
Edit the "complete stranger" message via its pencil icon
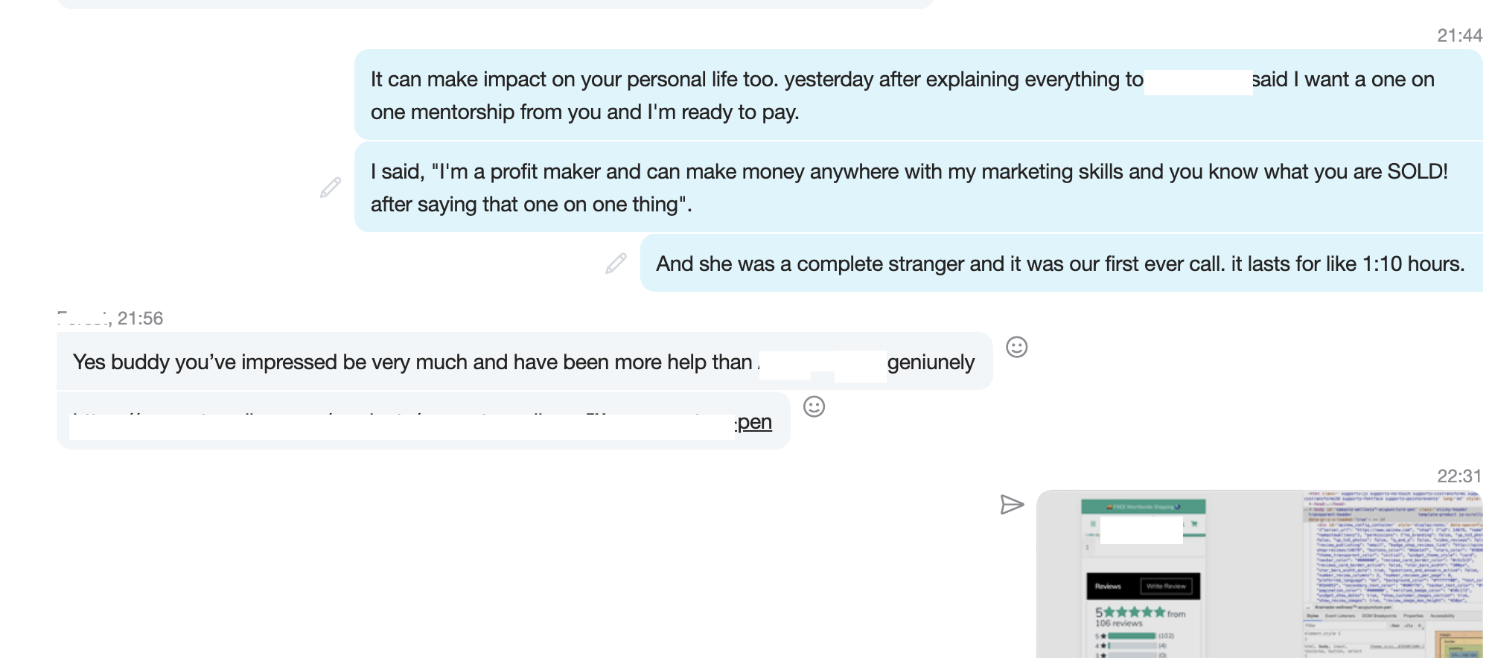[x=616, y=263]
